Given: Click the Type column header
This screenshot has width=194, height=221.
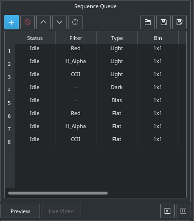Looking at the screenshot, I should pos(117,38).
